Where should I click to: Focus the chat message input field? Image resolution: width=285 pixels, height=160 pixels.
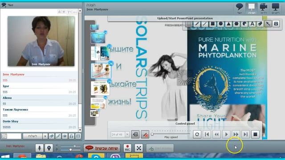point(14,136)
